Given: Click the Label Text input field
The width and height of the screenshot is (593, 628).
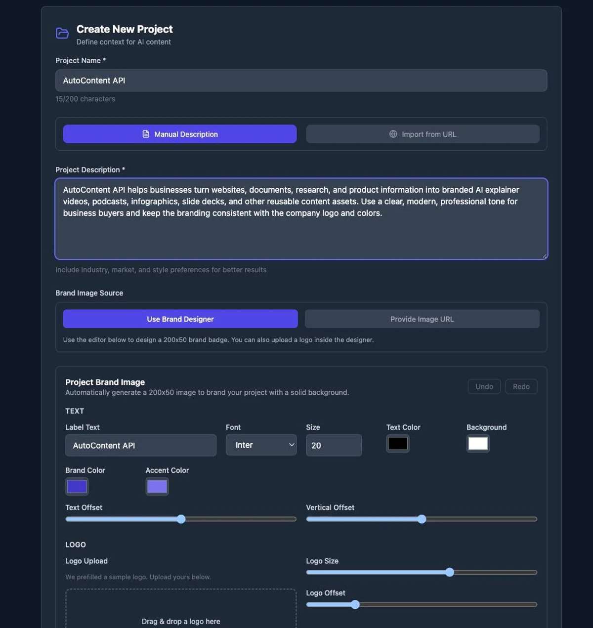Looking at the screenshot, I should pyautogui.click(x=141, y=445).
